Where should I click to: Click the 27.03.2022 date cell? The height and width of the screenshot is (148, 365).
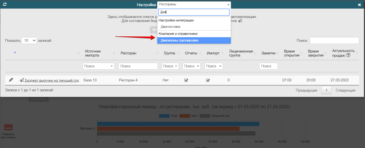pos(339,80)
